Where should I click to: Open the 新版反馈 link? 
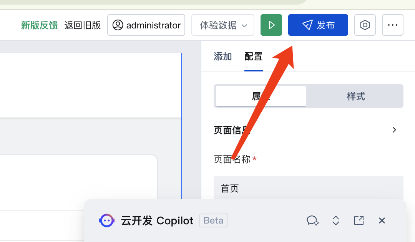[x=40, y=25]
